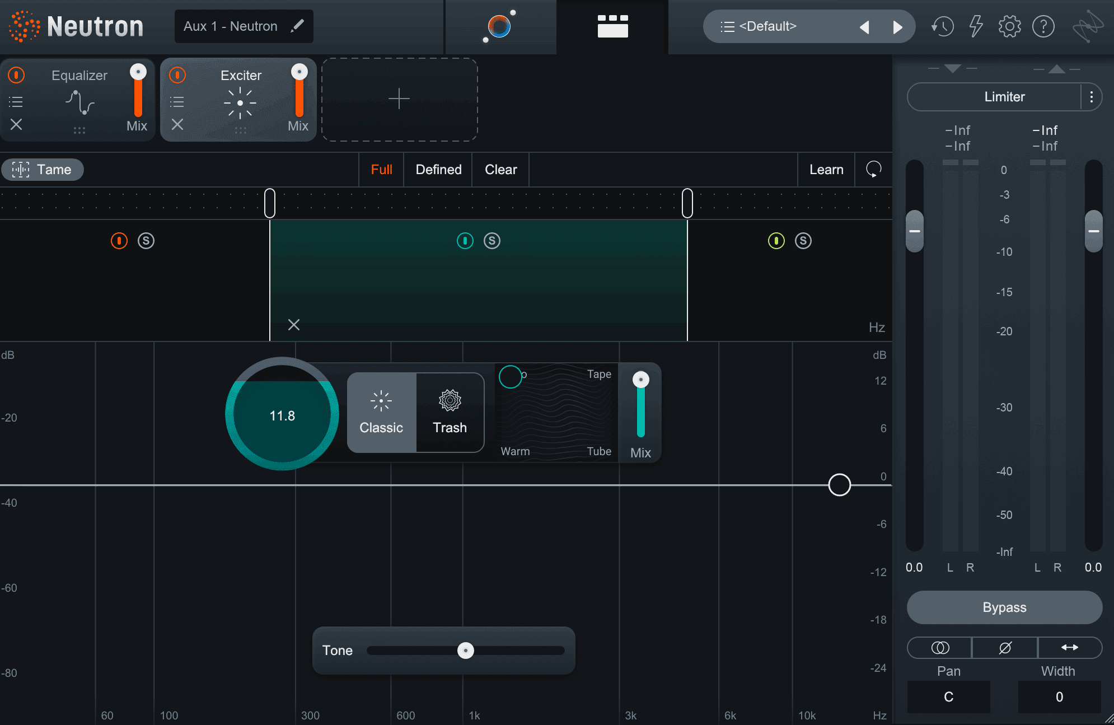Open help question mark icon

[1043, 26]
